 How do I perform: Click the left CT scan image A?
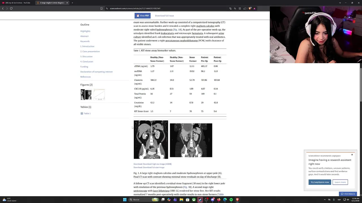point(151,140)
